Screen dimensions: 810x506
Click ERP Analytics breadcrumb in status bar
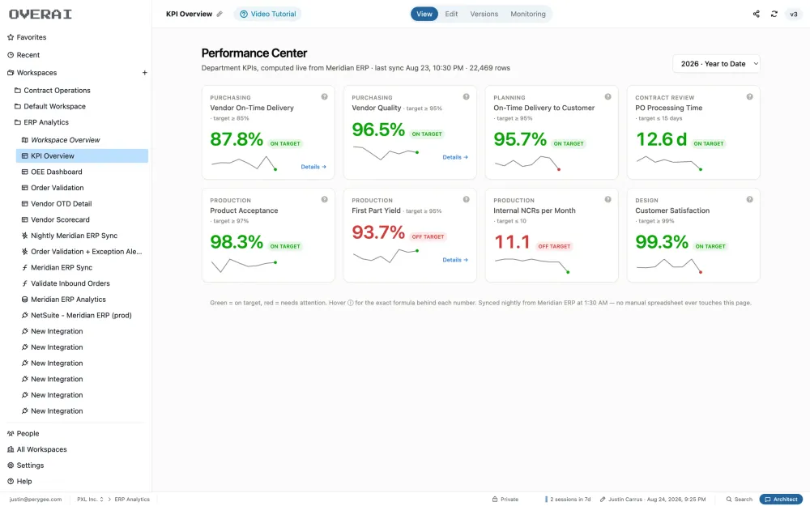pos(132,500)
